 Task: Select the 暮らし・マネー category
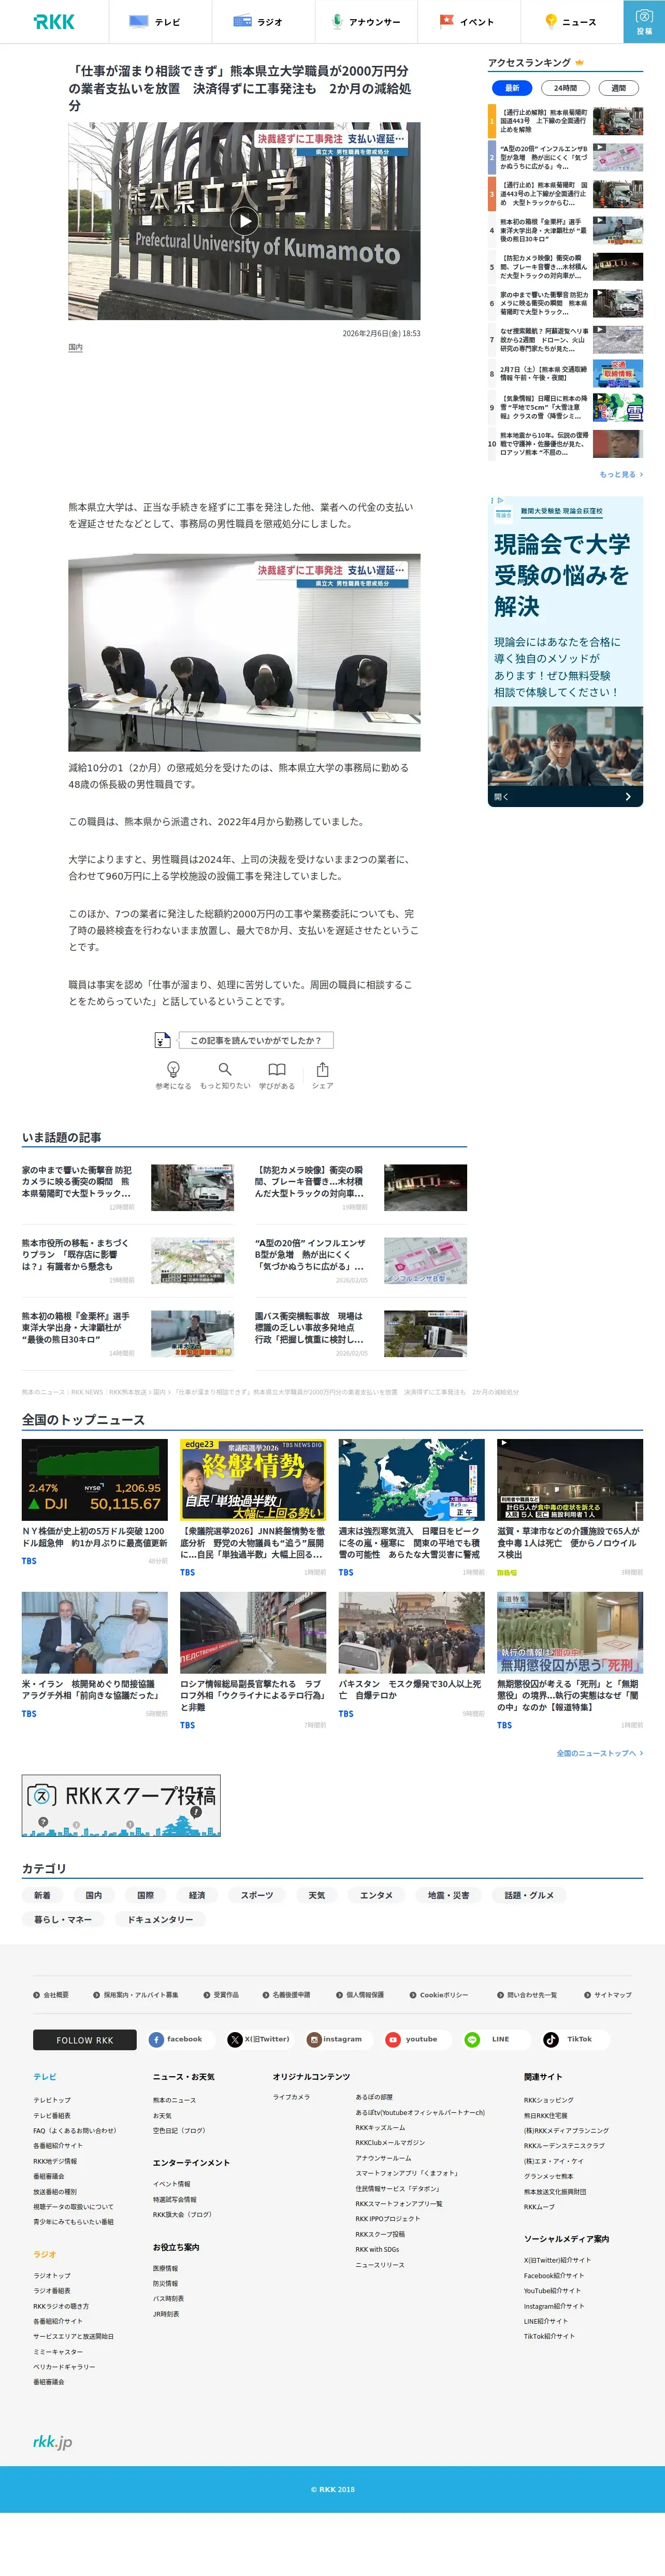coord(63,1919)
